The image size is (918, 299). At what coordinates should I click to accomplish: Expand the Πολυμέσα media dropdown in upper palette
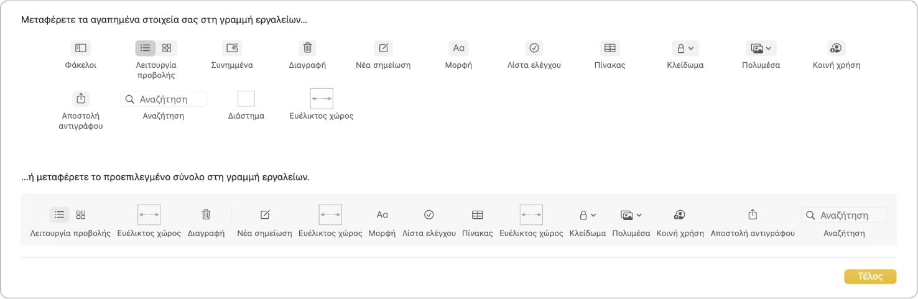click(761, 48)
